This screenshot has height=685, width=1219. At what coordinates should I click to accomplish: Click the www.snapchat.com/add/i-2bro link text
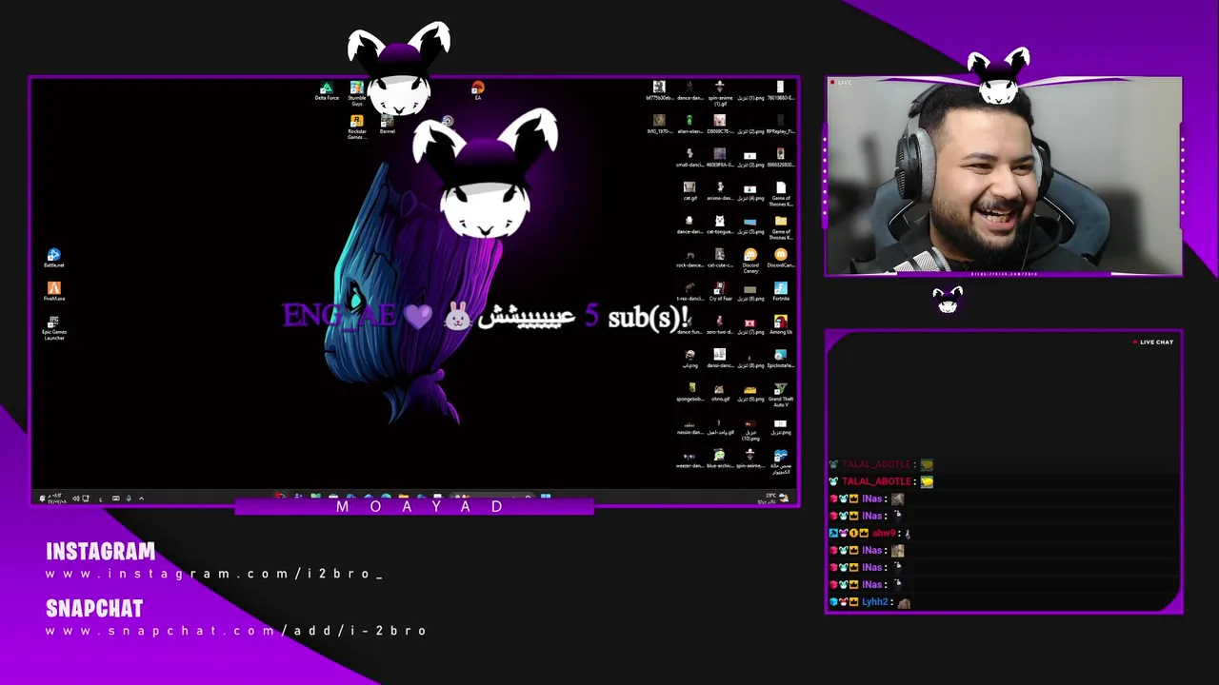point(236,631)
